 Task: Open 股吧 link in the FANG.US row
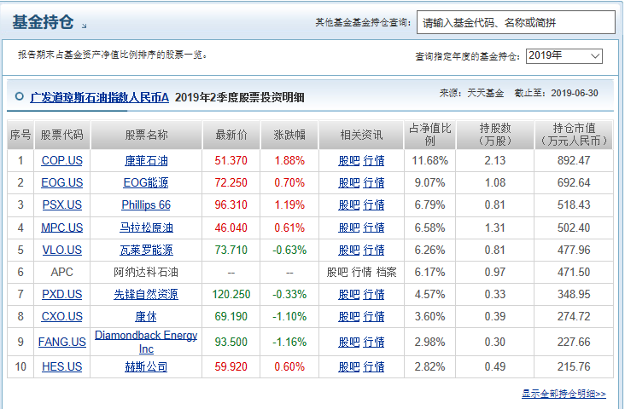click(x=348, y=343)
